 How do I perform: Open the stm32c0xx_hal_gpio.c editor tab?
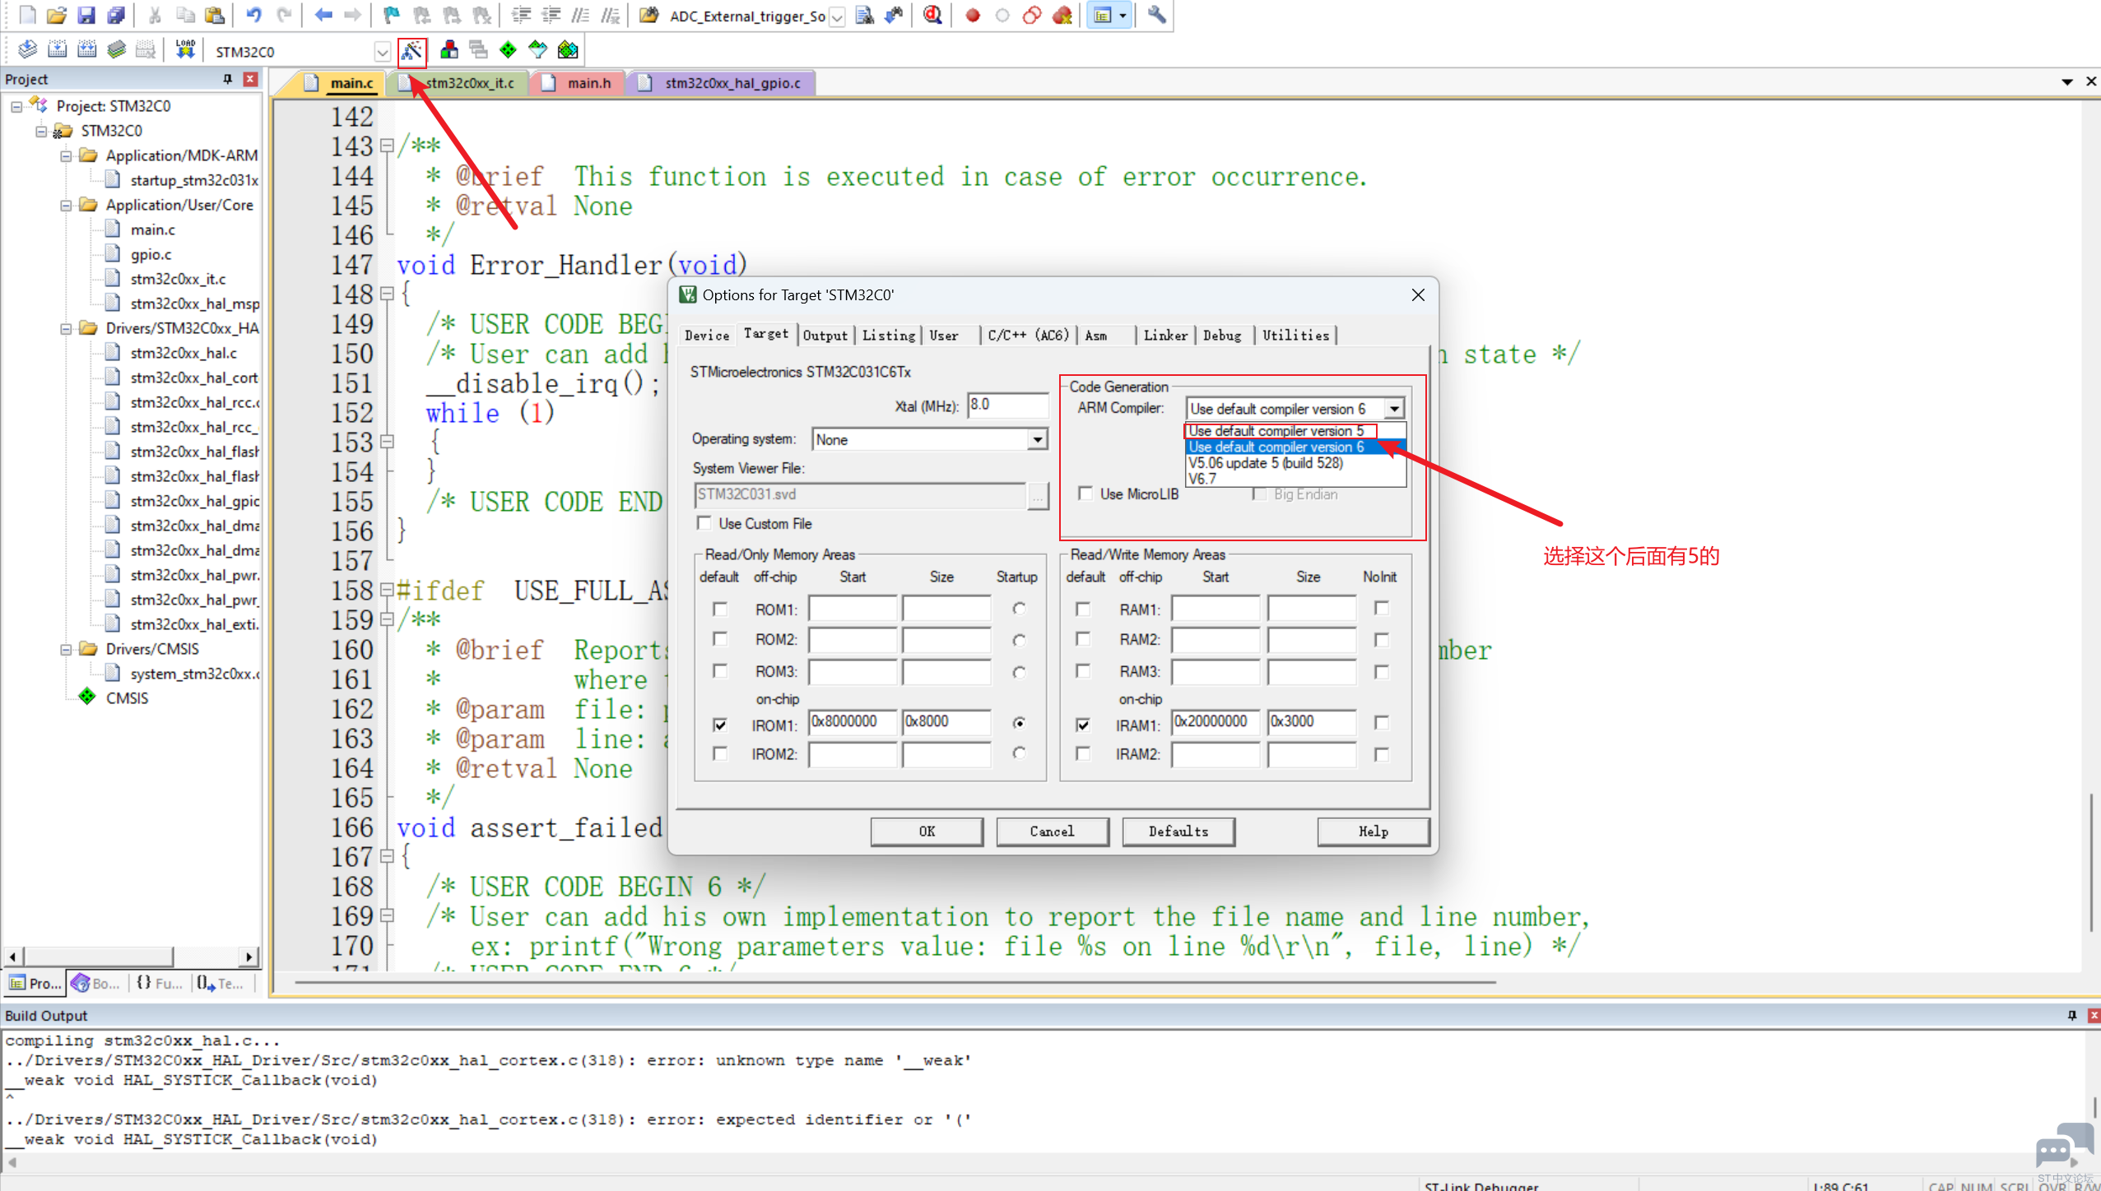(x=722, y=83)
